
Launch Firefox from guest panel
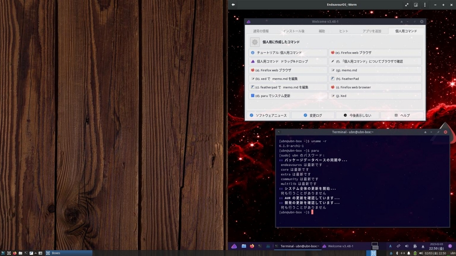point(252,246)
